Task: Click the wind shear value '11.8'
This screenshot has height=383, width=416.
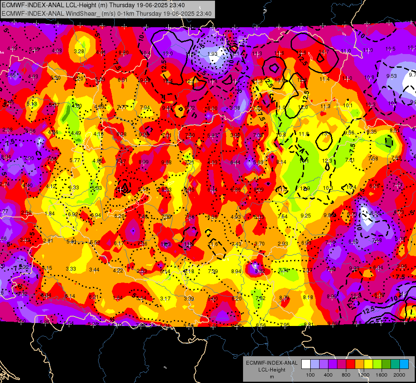Action: pyautogui.click(x=304, y=134)
